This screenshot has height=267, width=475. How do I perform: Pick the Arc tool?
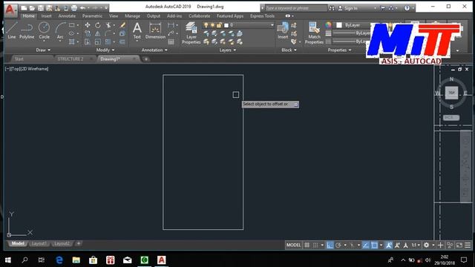pos(60,30)
